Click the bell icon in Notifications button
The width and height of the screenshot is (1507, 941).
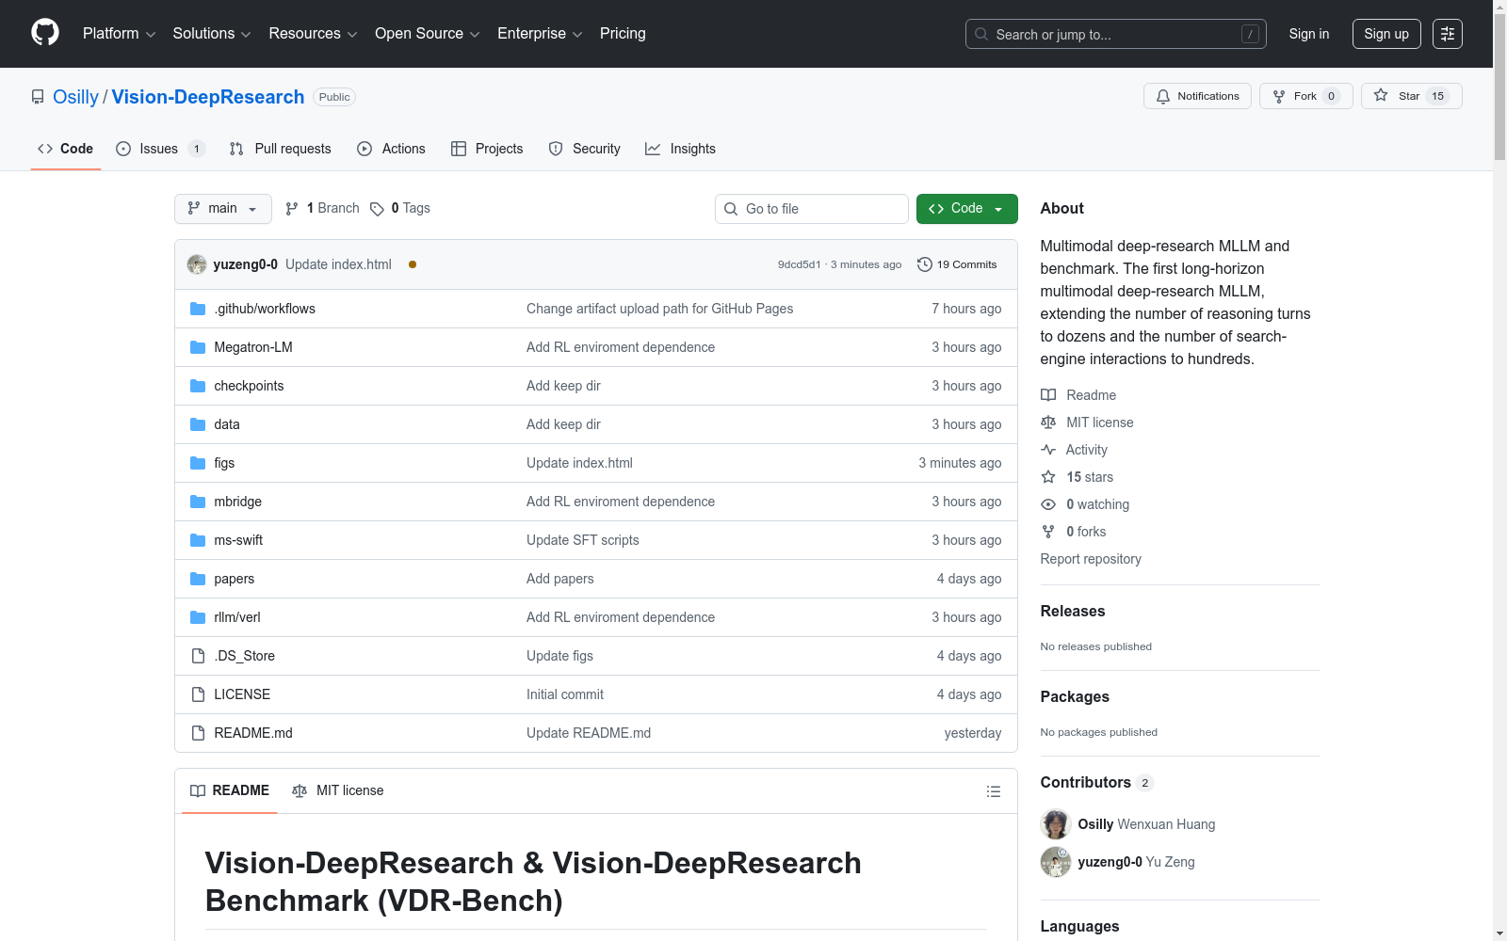click(1163, 96)
